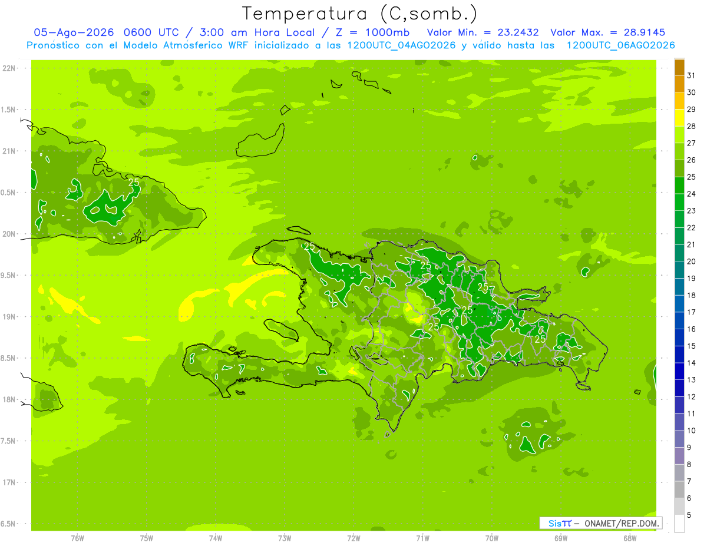
Task: Pick the teal swatch between 19 and 20
Action: point(679,270)
